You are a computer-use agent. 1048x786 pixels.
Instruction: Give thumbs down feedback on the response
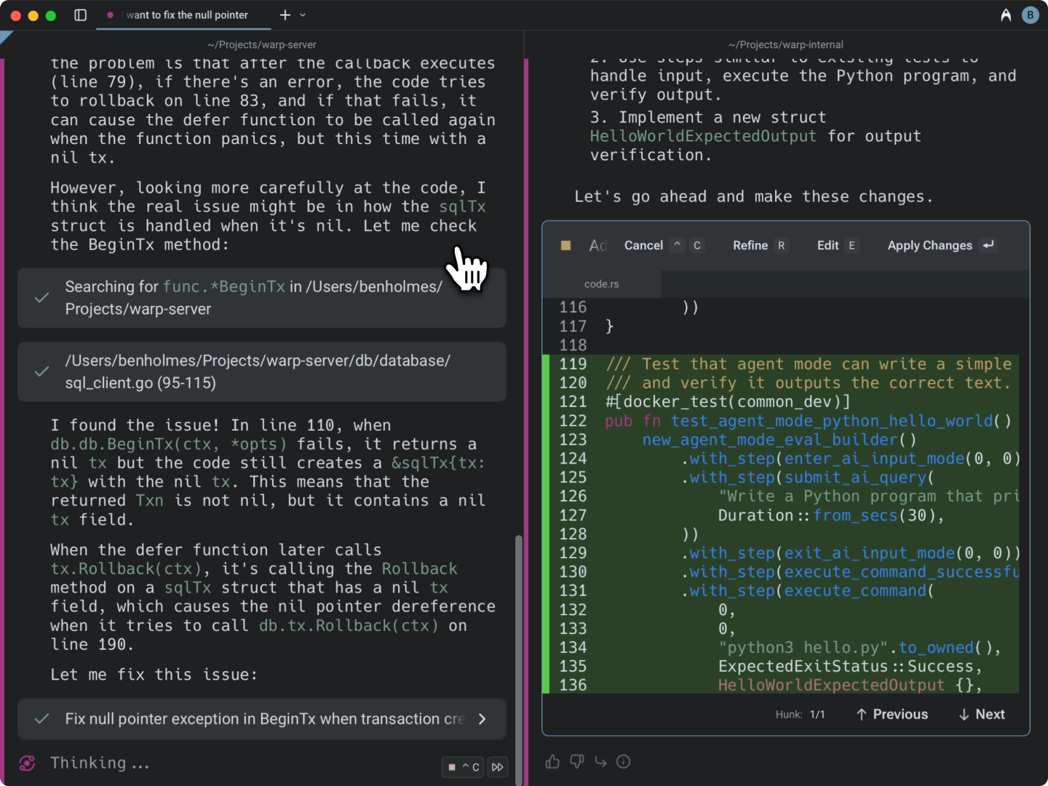(577, 762)
